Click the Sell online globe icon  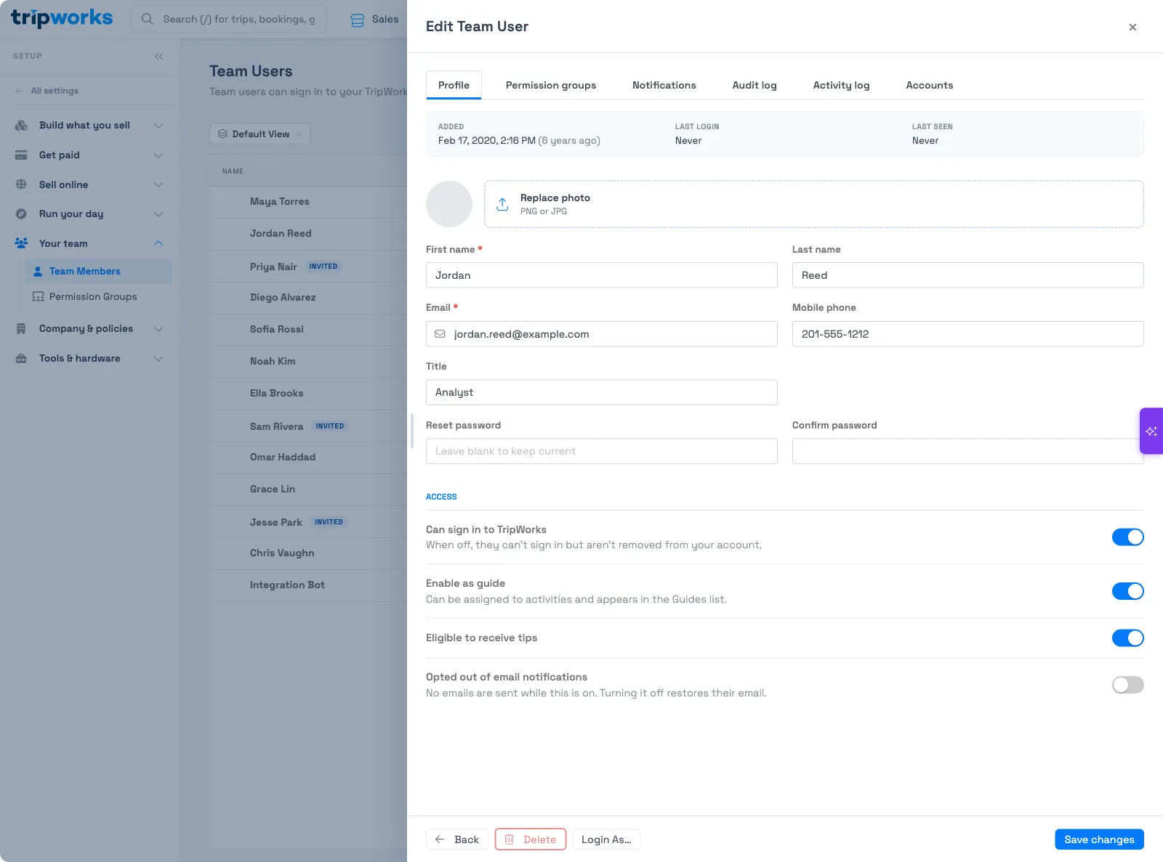[x=22, y=184]
